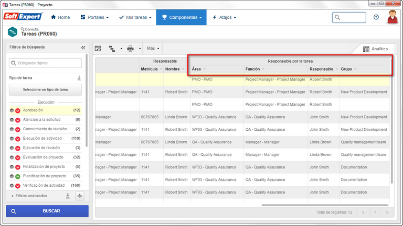
Task: Click red icon beside Ejecución de revisión
Action: 18,149
